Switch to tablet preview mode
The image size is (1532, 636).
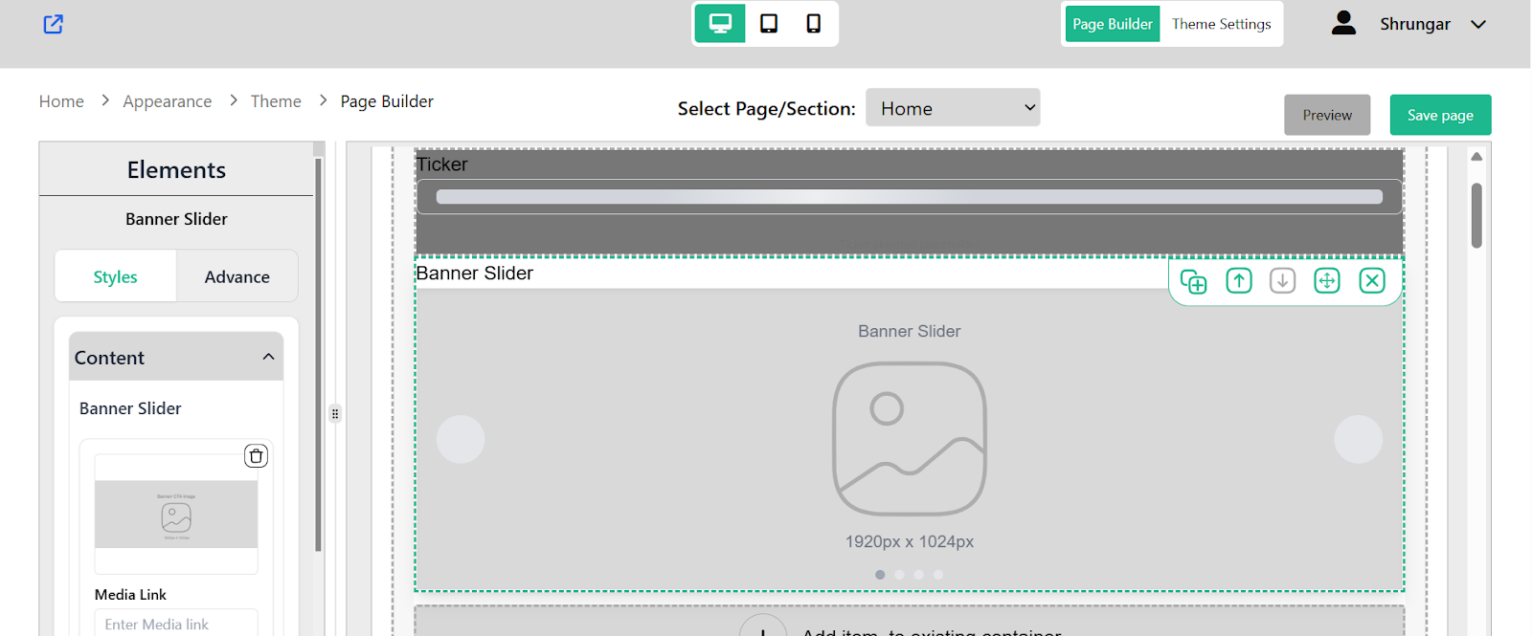click(x=769, y=24)
